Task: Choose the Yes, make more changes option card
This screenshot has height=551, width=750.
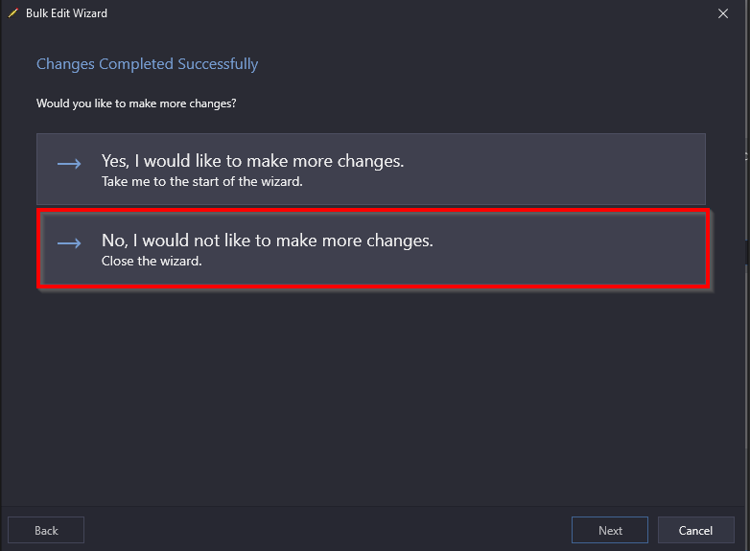Action: click(371, 170)
